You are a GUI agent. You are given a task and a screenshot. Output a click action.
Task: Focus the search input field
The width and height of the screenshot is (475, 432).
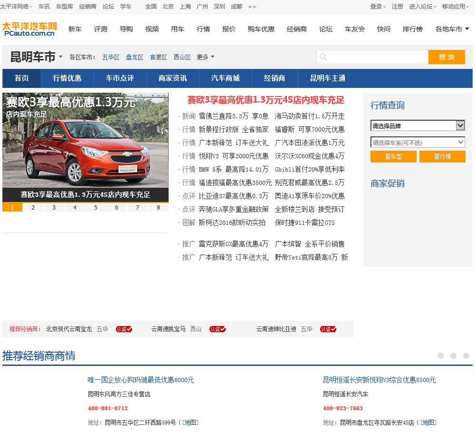(378, 58)
